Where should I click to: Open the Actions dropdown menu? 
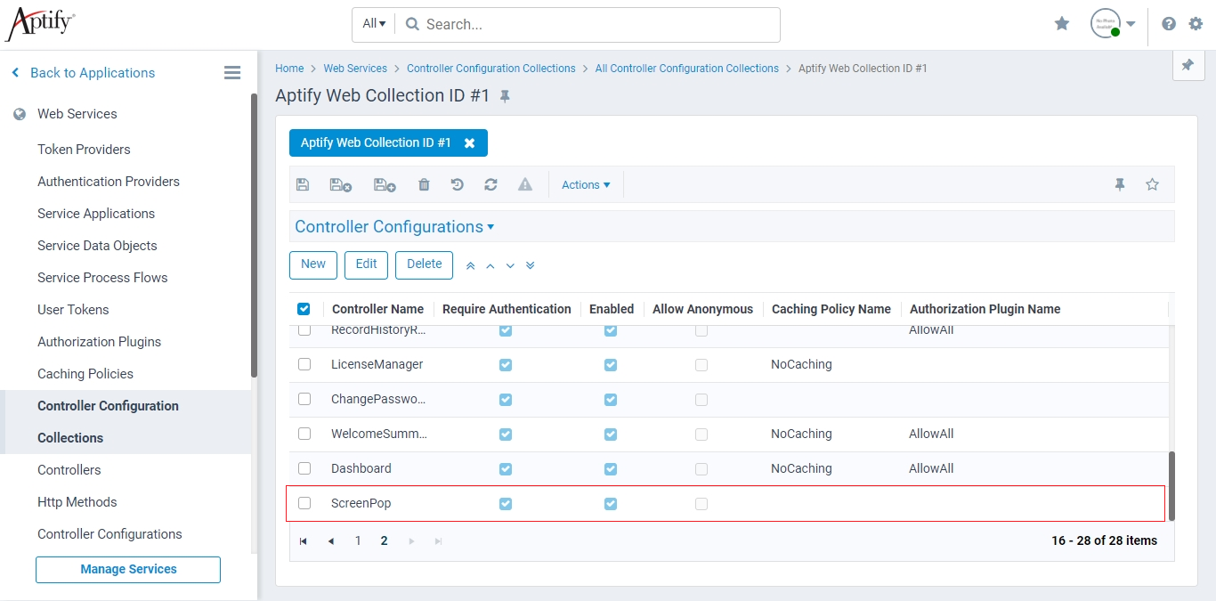(586, 185)
